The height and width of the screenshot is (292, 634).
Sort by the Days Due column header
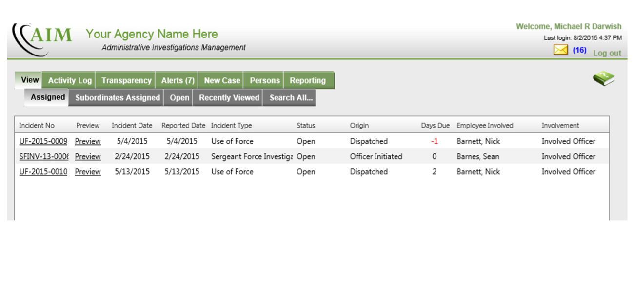pos(435,125)
